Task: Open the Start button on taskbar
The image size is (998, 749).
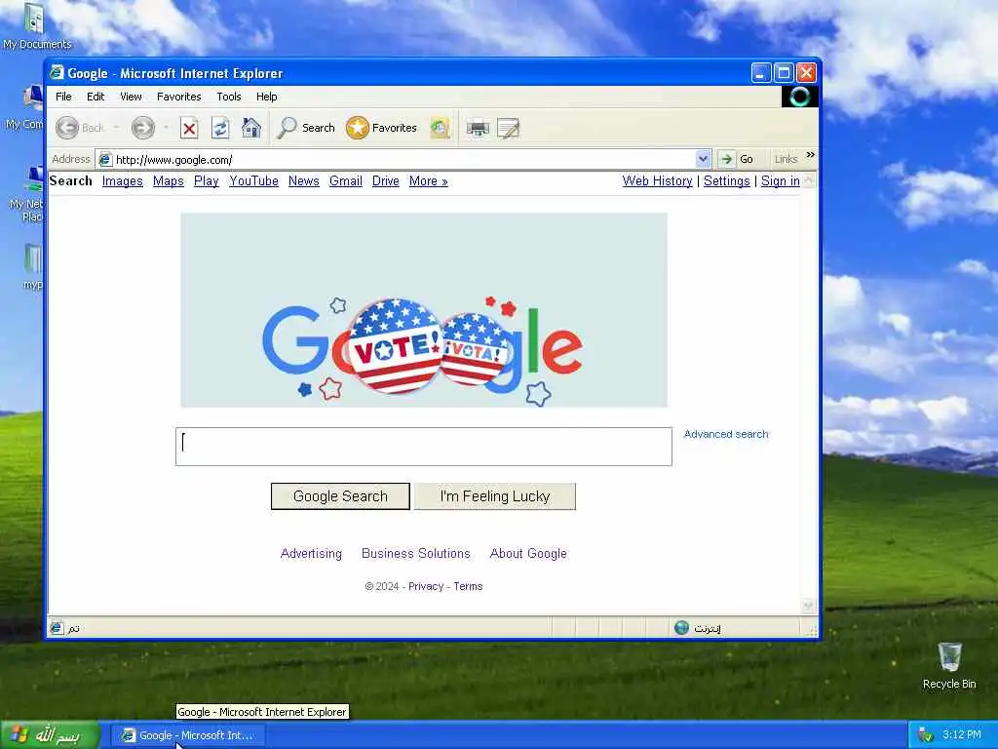Action: [50, 735]
